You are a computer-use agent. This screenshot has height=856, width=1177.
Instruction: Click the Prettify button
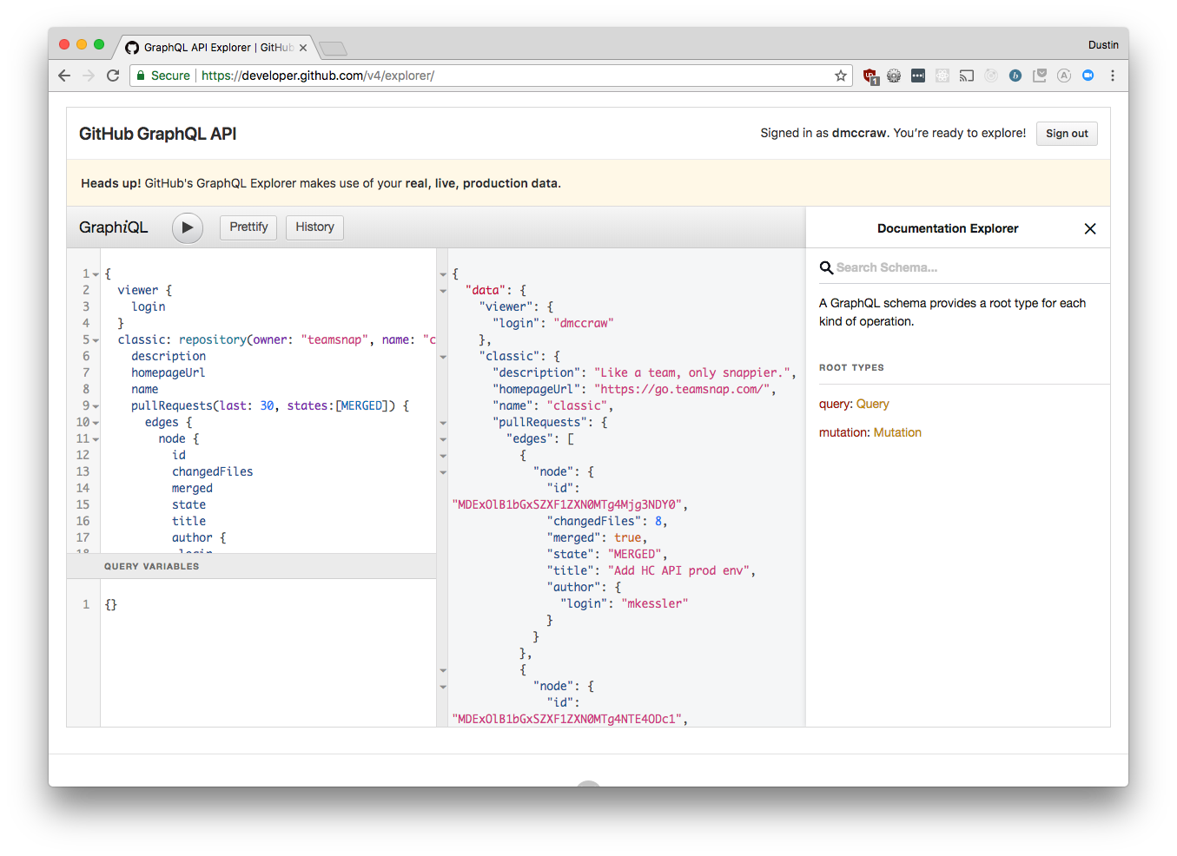click(x=248, y=227)
